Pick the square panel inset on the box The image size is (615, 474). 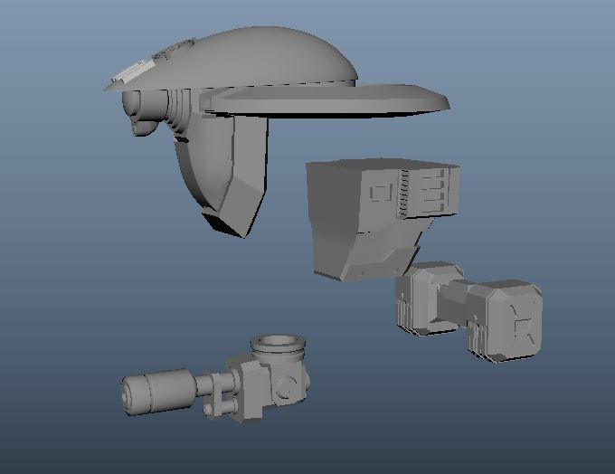[x=382, y=193]
